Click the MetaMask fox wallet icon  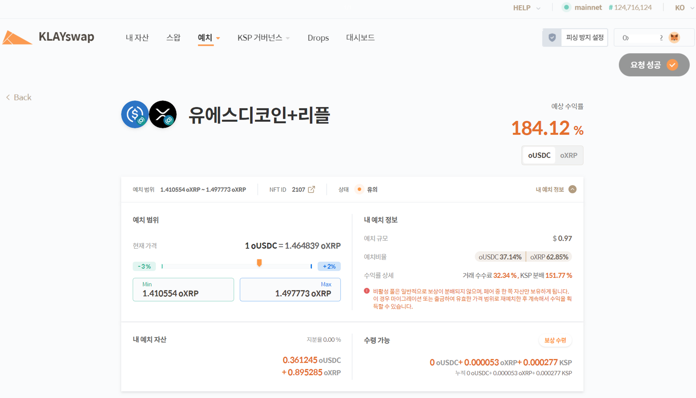674,38
